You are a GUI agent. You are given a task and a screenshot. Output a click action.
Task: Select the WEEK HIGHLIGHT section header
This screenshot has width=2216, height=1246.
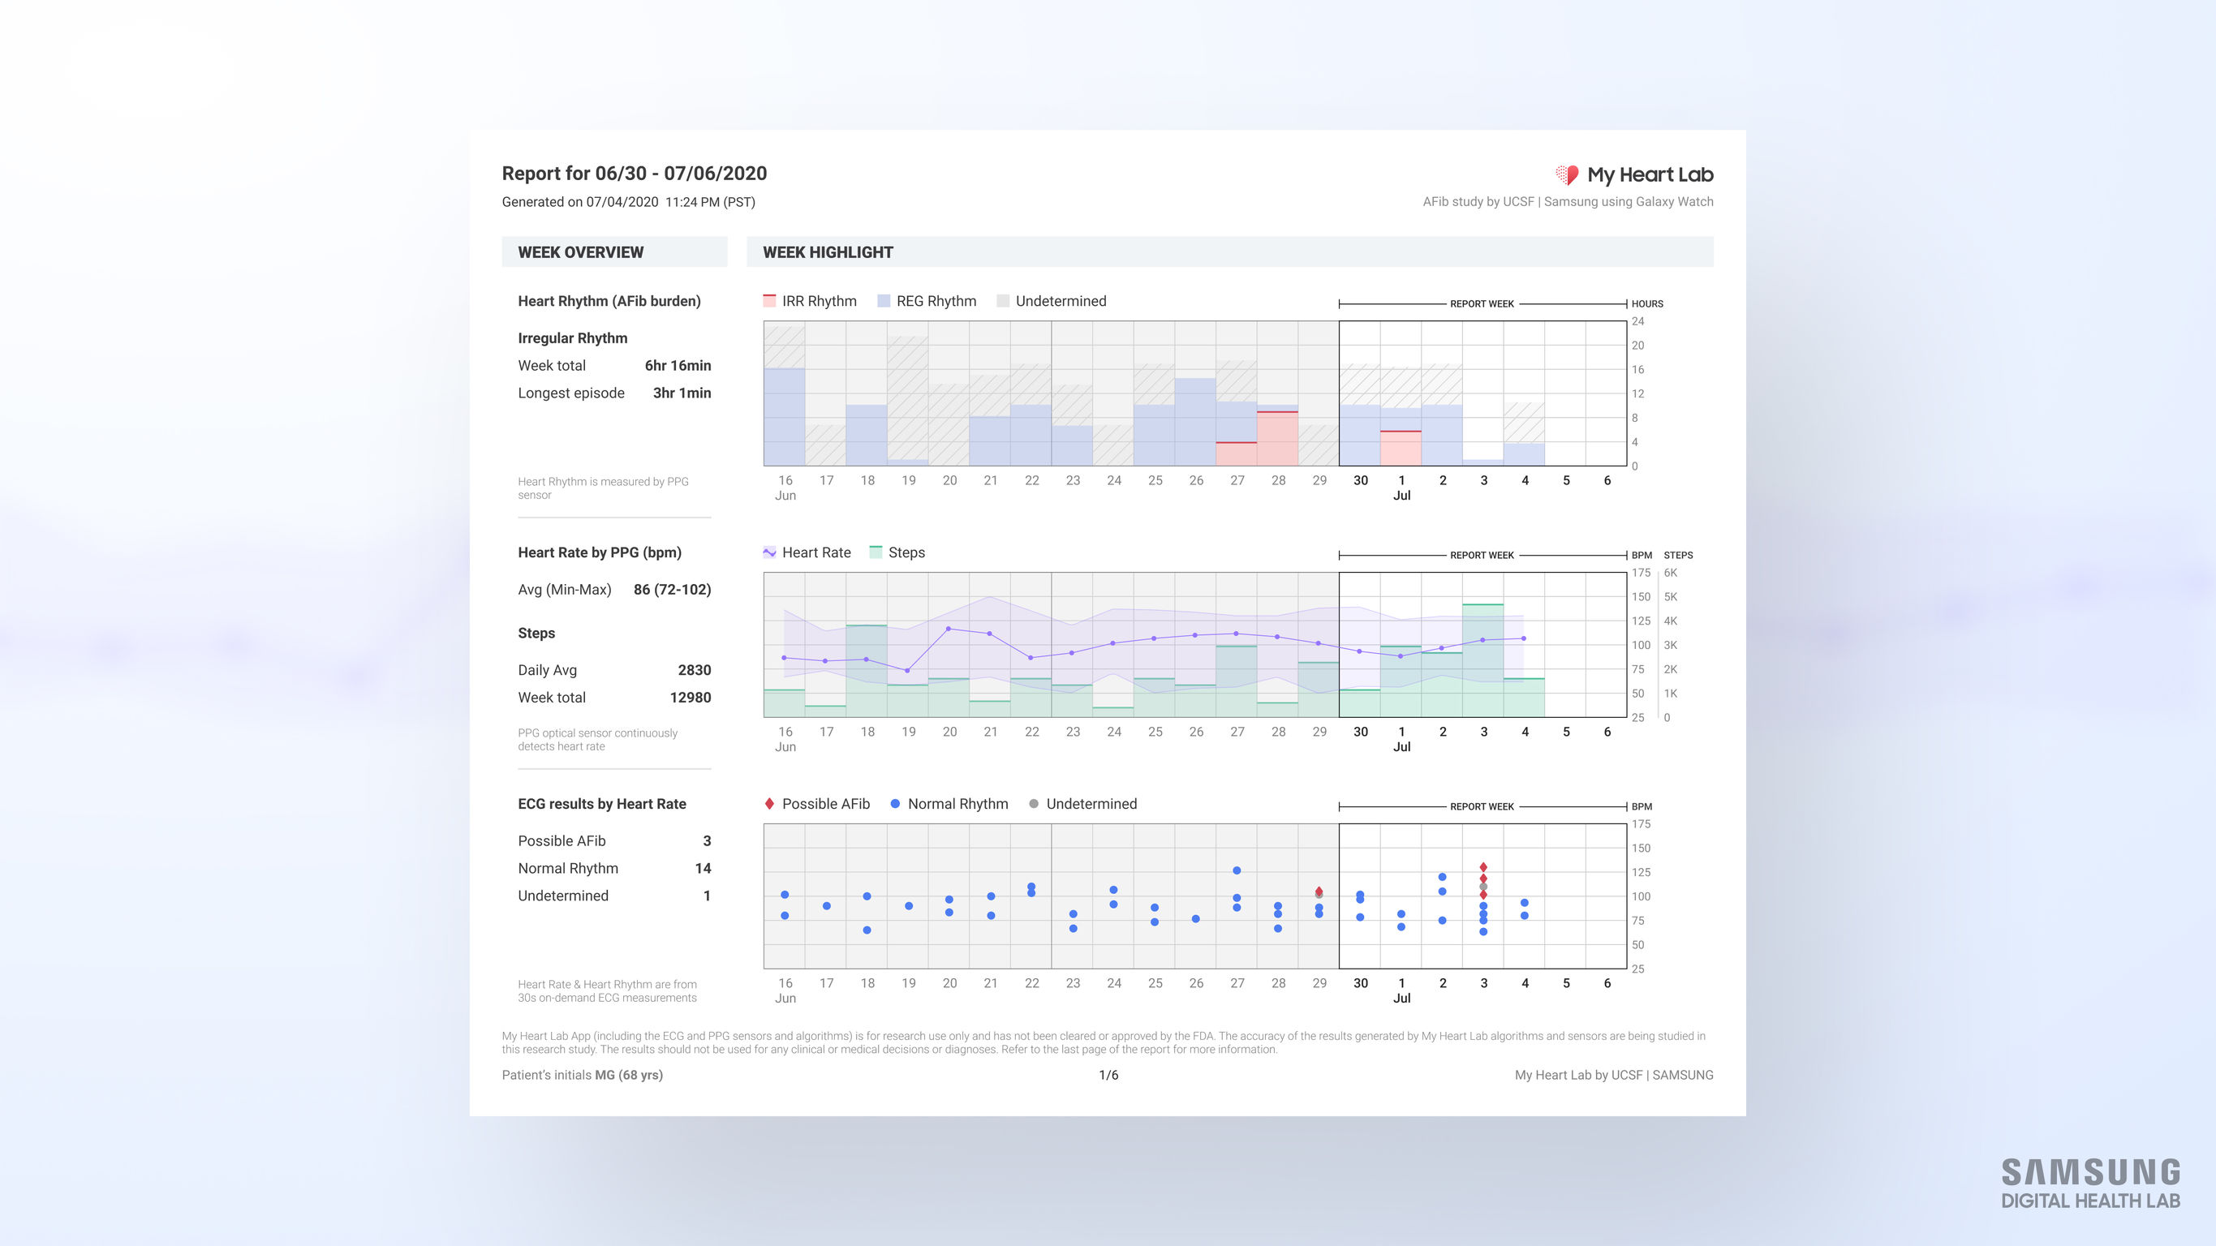click(x=1229, y=252)
